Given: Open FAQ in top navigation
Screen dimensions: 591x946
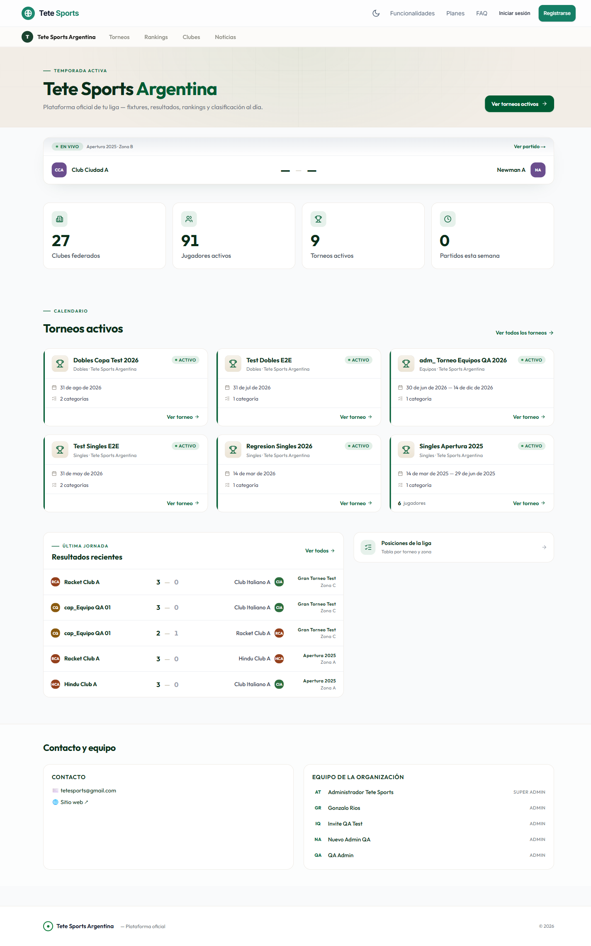Looking at the screenshot, I should (482, 13).
